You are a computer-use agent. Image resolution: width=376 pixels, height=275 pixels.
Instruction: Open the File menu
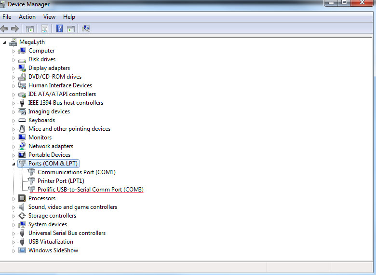click(x=7, y=17)
